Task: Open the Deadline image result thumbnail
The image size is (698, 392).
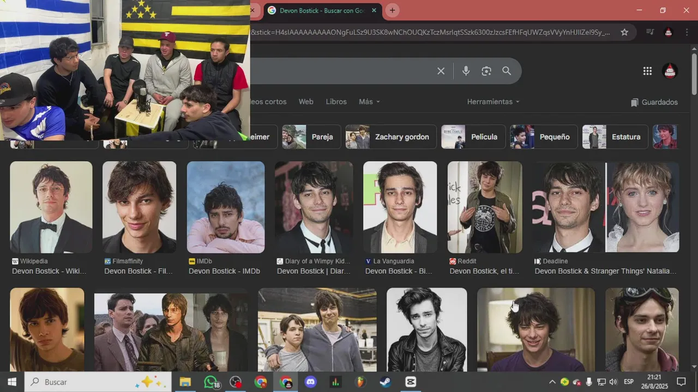Action: click(x=606, y=207)
